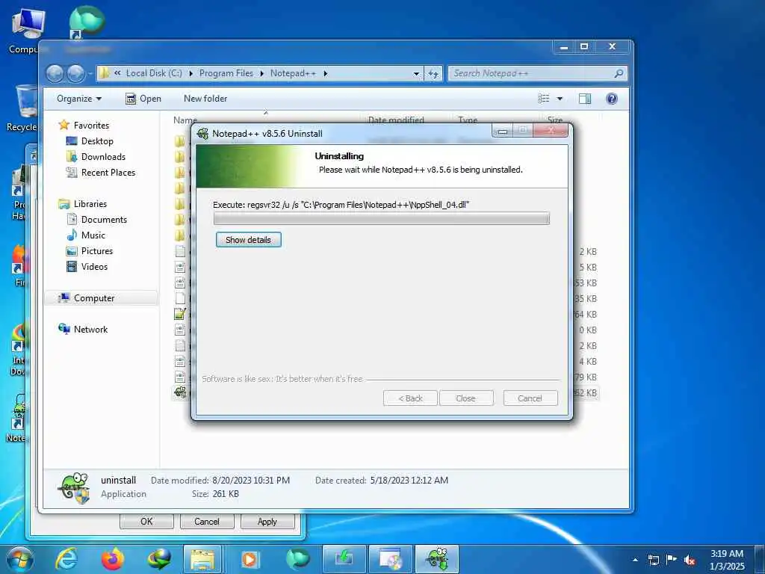Select Libraries in the navigation pane
Screen dimensions: 765x574
tap(90, 204)
